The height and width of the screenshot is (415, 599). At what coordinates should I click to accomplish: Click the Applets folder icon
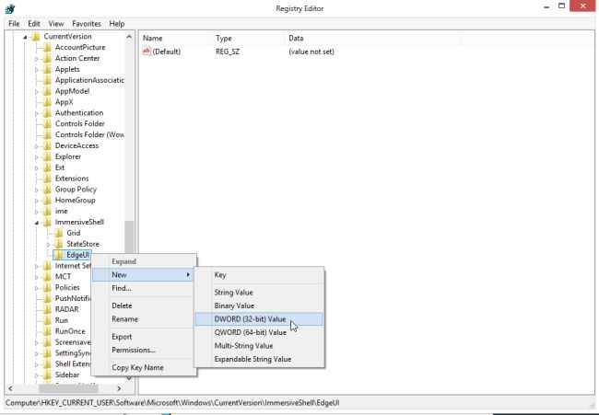47,69
